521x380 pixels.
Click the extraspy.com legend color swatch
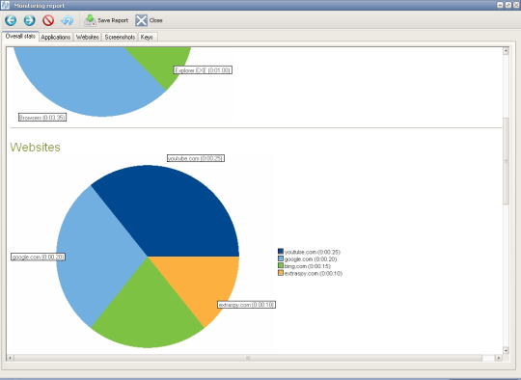point(281,273)
